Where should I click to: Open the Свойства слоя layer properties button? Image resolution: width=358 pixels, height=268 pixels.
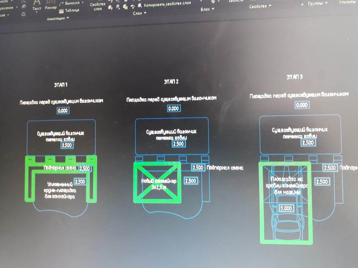pyautogui.click(x=97, y=7)
